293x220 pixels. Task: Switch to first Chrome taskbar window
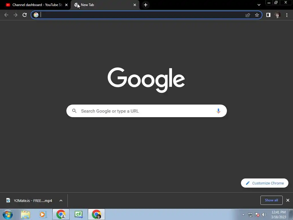coord(61,214)
